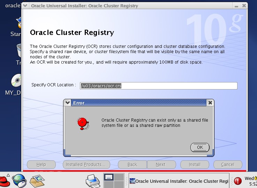Viewport: 257px width, 188px height.
Task: Go to previous step with Back
Action: 132,165
